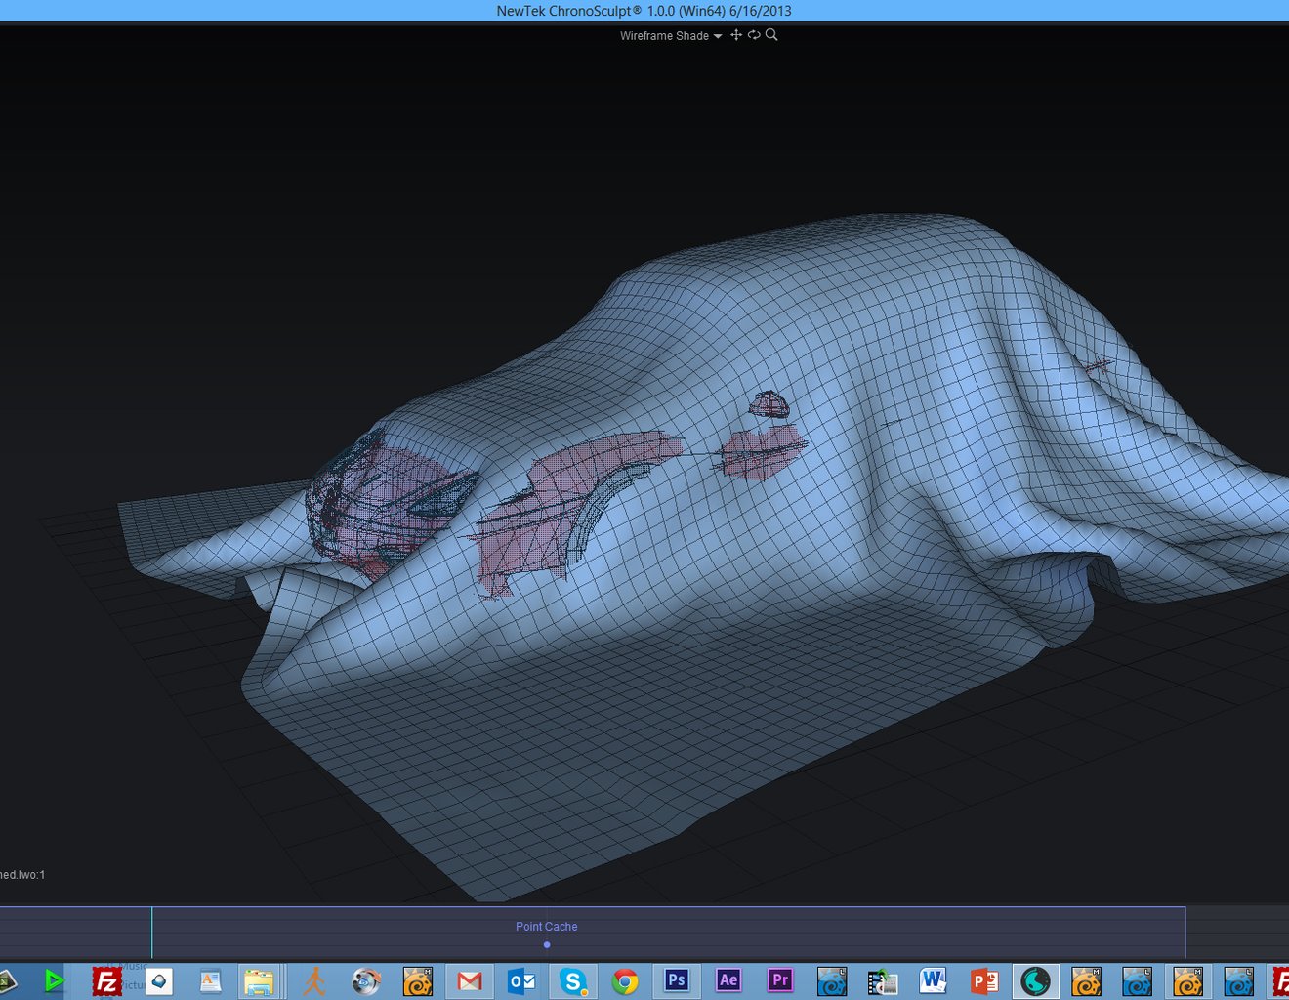Open Skype from the taskbar

coord(573,980)
